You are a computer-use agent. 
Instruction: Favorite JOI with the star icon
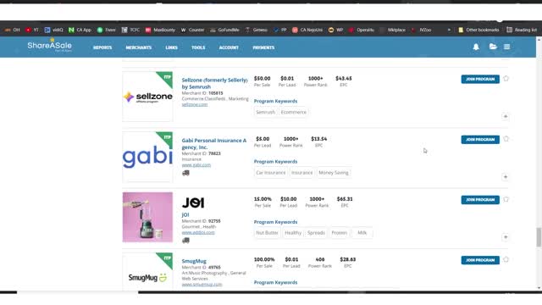click(506, 199)
